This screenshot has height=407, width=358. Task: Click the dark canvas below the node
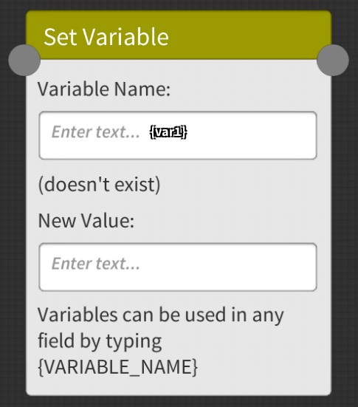[179, 402]
